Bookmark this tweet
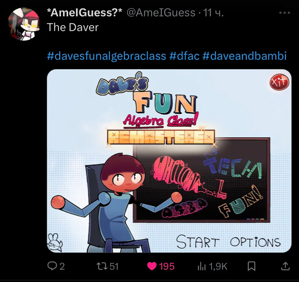Screen dimensions: 299x282 [251, 266]
